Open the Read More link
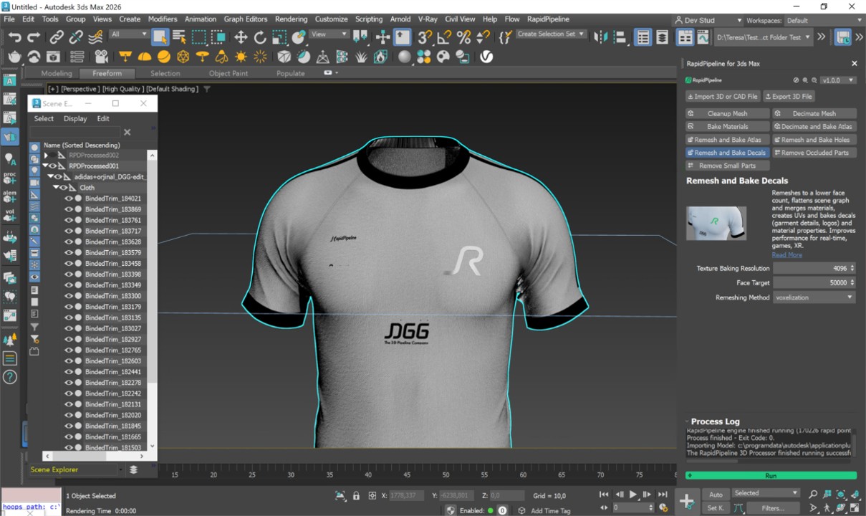The height and width of the screenshot is (516, 866). [786, 255]
